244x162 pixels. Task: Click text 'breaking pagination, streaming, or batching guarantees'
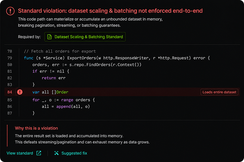[x=69, y=25]
